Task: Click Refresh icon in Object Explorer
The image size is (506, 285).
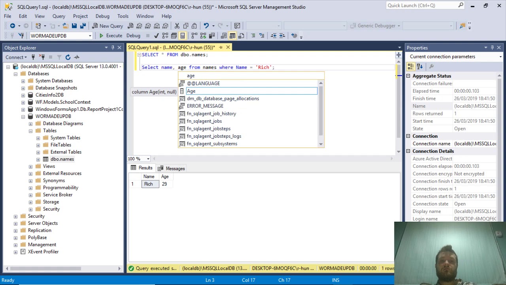Action: 68,57
